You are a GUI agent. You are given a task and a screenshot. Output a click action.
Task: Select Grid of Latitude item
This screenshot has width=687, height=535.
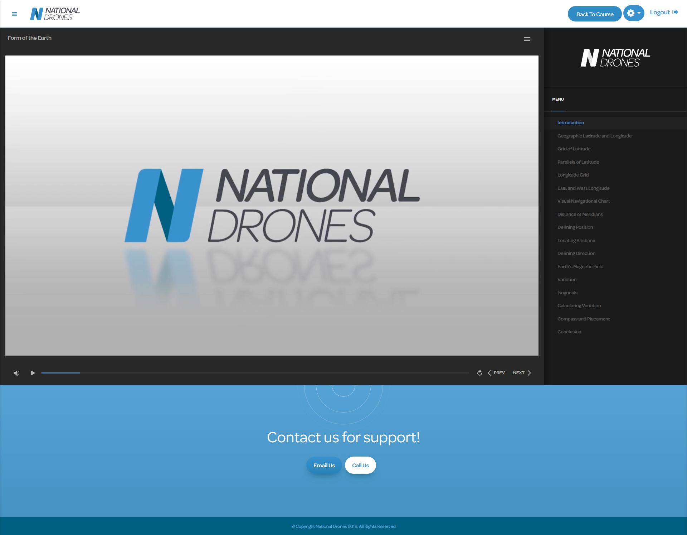tap(615, 149)
